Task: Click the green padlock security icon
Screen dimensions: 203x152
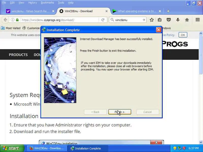Action: click(17, 20)
